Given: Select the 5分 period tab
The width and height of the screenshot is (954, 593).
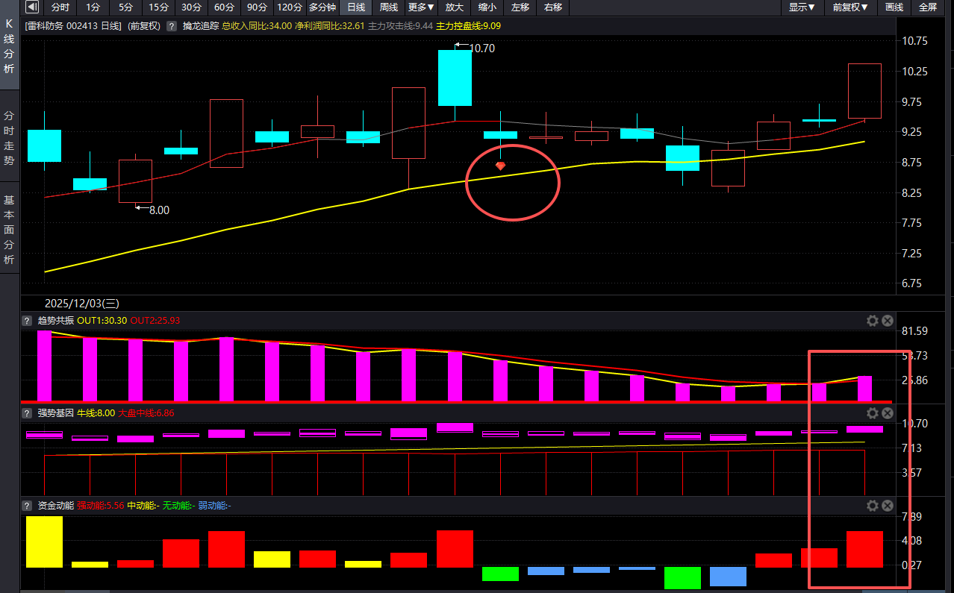Looking at the screenshot, I should (125, 7).
